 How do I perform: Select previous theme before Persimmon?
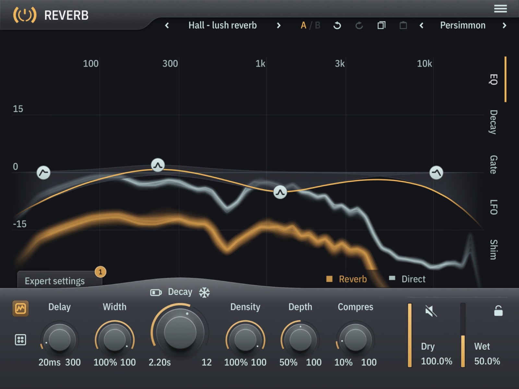tap(421, 25)
